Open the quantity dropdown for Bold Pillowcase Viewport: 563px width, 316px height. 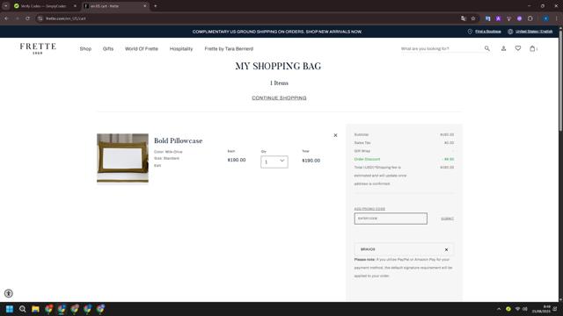pos(274,162)
